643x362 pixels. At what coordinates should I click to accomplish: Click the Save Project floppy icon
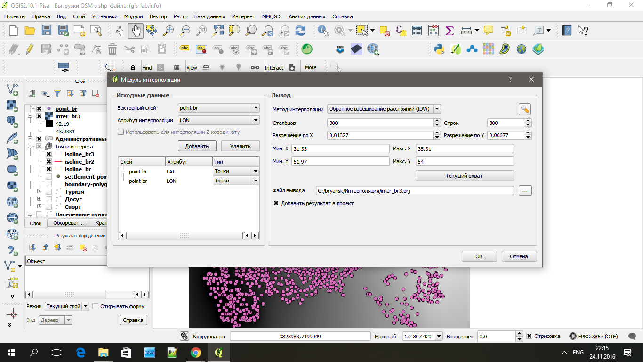(46, 31)
